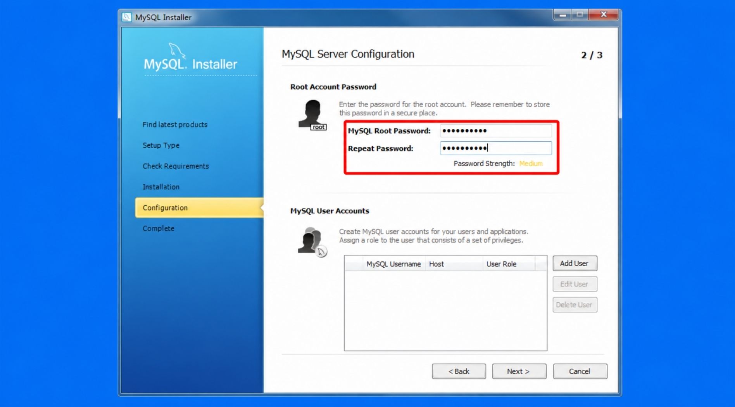The image size is (735, 407).
Task: Focus the Repeat Password field
Action: pos(496,148)
